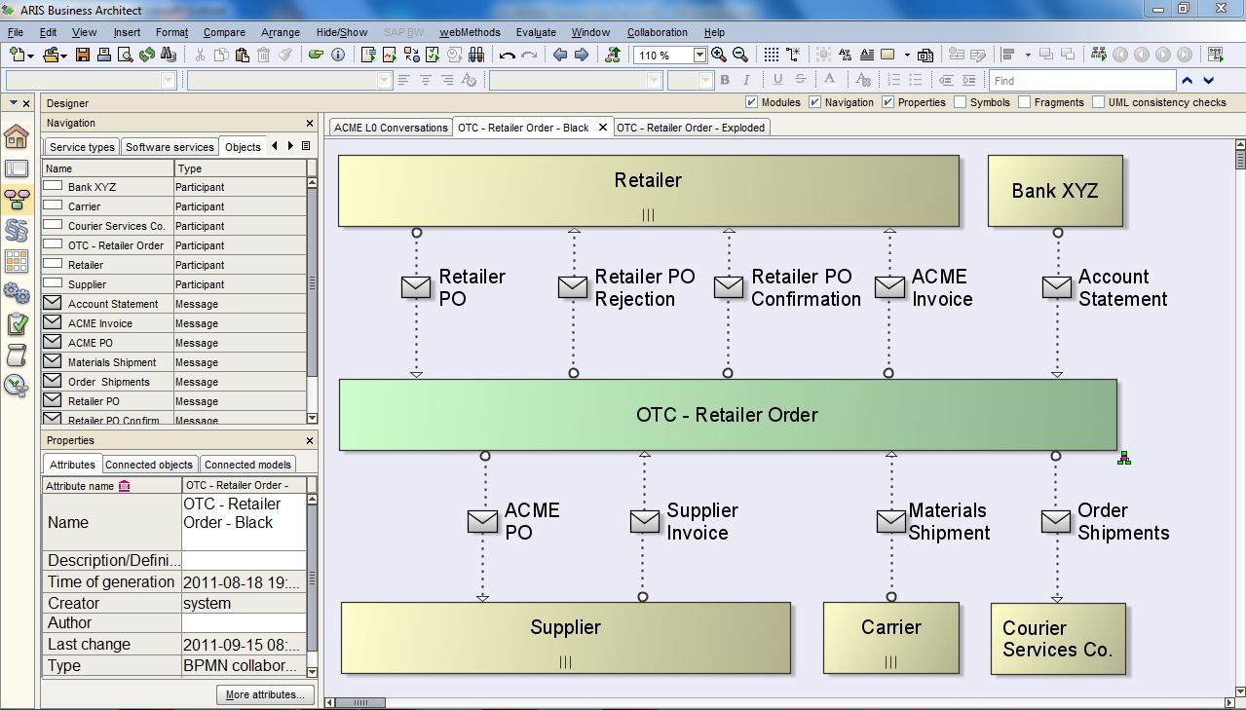Open the checklist sidebar module icon

[x=17, y=324]
